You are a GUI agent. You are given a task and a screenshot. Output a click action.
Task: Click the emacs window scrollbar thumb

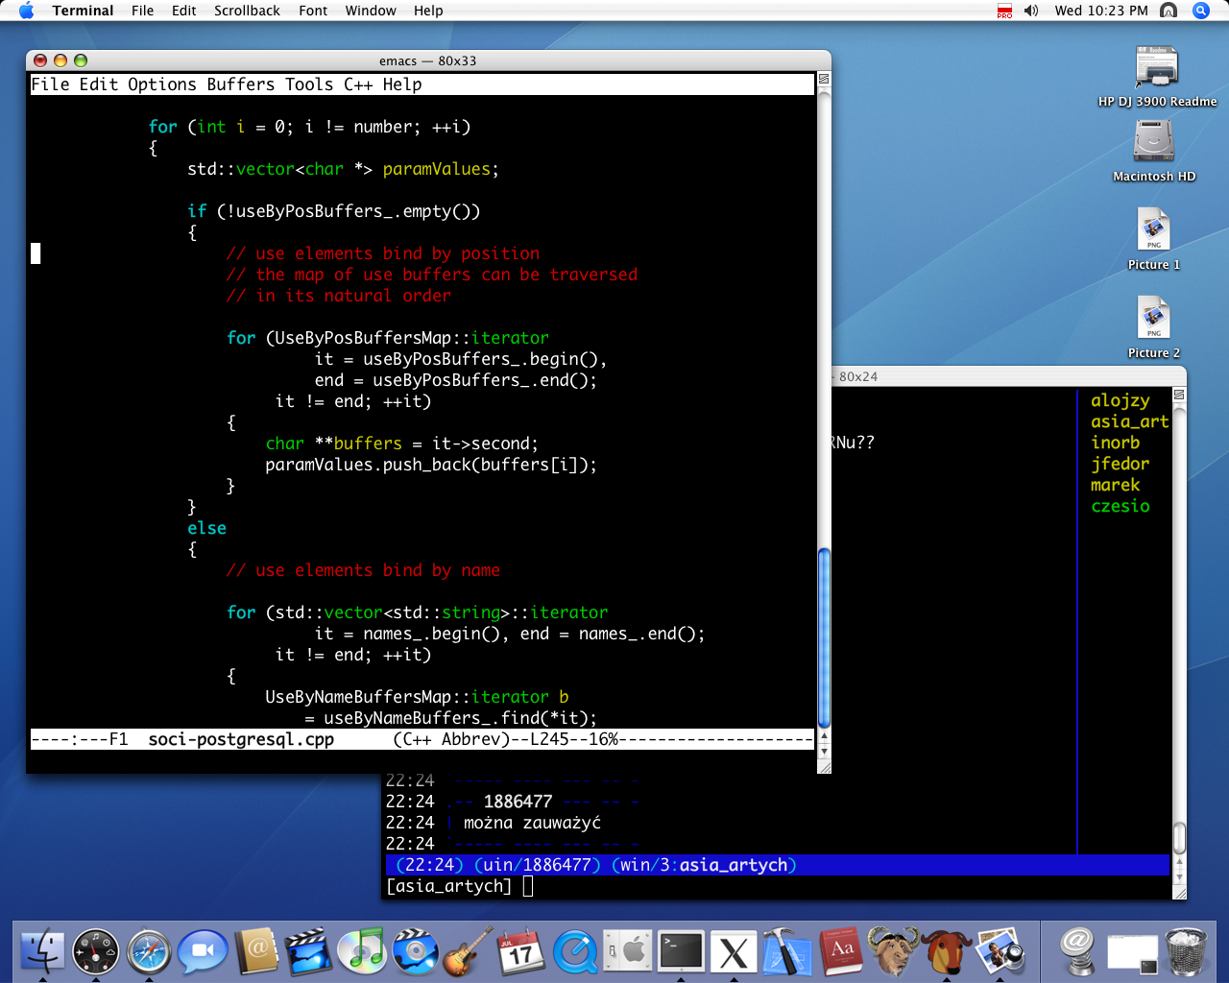pyautogui.click(x=824, y=637)
